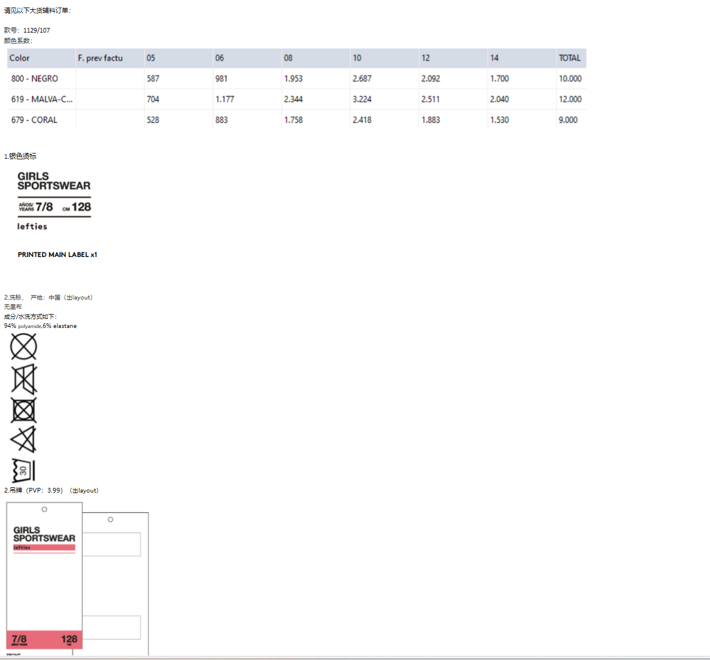The image size is (710, 660).
Task: Click the upper blank box on back tag
Action: click(112, 544)
